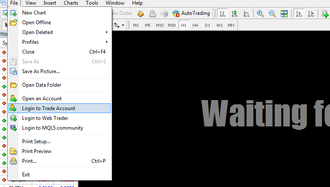The width and height of the screenshot is (330, 187).
Task: Open the Charts menu
Action: (71, 3)
